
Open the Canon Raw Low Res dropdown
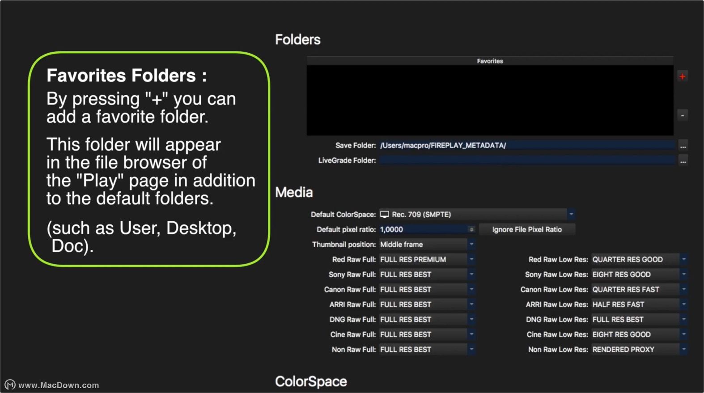[x=639, y=290]
